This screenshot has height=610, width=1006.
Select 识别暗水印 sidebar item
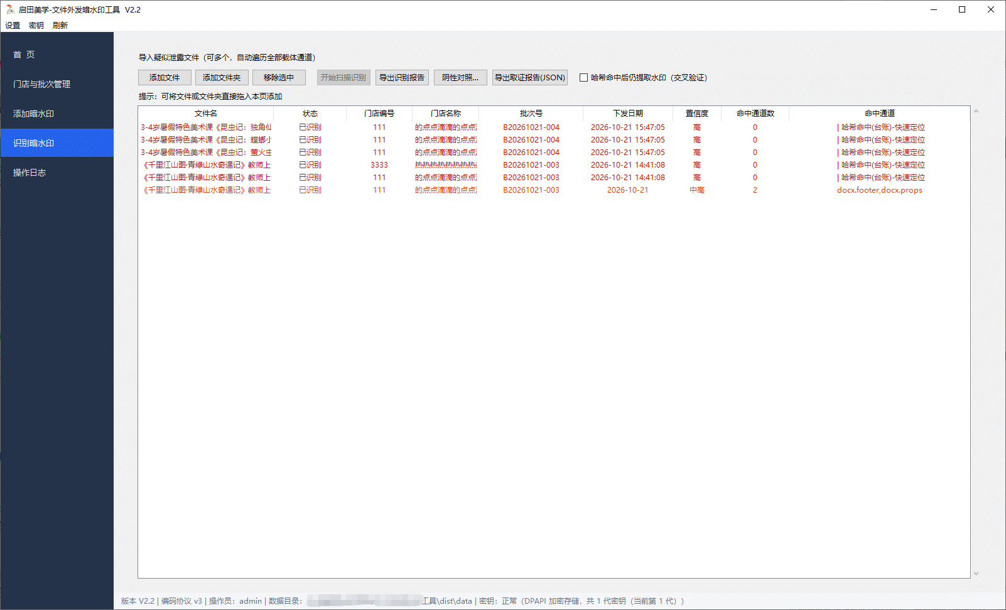point(57,143)
